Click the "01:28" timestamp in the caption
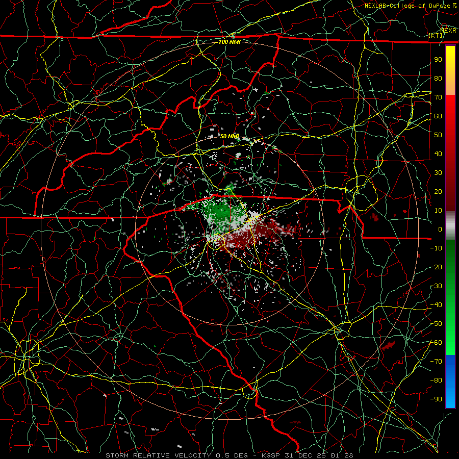The image size is (459, 459). [342, 455]
